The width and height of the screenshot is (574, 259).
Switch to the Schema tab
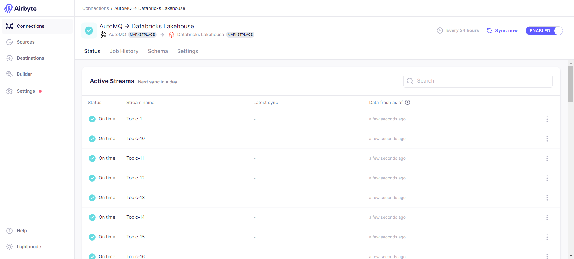[158, 51]
